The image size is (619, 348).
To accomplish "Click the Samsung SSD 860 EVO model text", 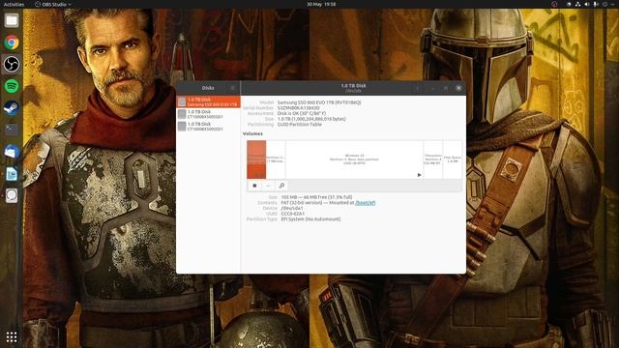I will [319, 102].
